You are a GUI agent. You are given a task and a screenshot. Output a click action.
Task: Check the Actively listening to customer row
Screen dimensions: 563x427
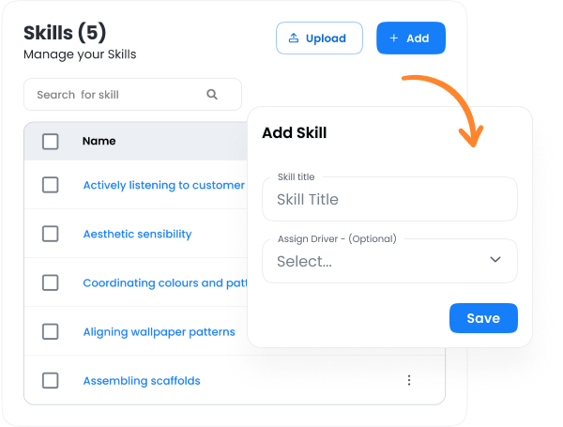[51, 185]
